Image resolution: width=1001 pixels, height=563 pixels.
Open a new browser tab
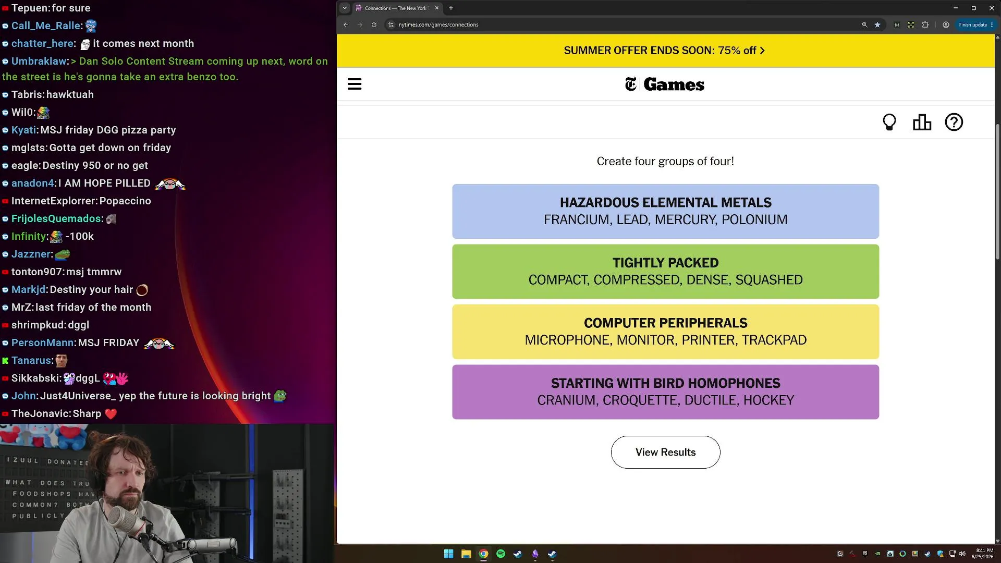click(x=451, y=8)
